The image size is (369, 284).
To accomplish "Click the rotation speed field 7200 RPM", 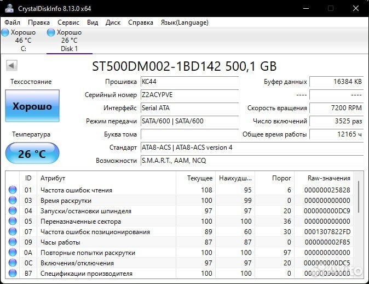I will point(337,108).
